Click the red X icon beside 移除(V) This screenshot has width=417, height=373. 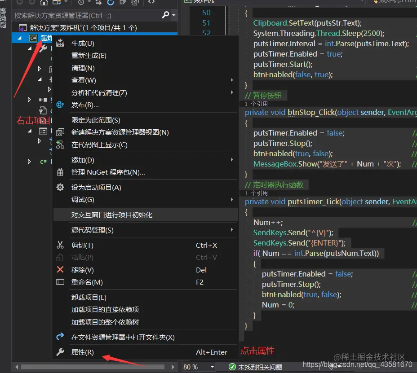tap(60, 270)
